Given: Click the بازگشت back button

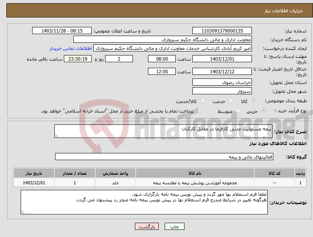Looking at the screenshot, I should [x=147, y=226].
